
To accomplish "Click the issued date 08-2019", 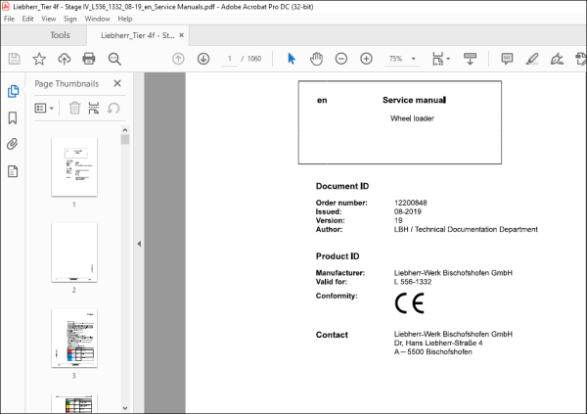I will 407,211.
